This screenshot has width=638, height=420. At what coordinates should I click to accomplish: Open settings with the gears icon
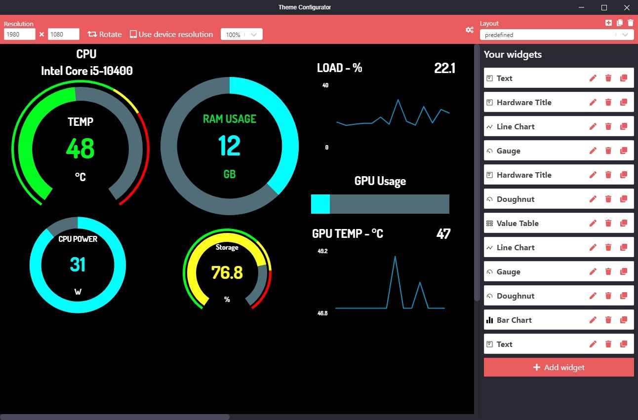(x=470, y=30)
